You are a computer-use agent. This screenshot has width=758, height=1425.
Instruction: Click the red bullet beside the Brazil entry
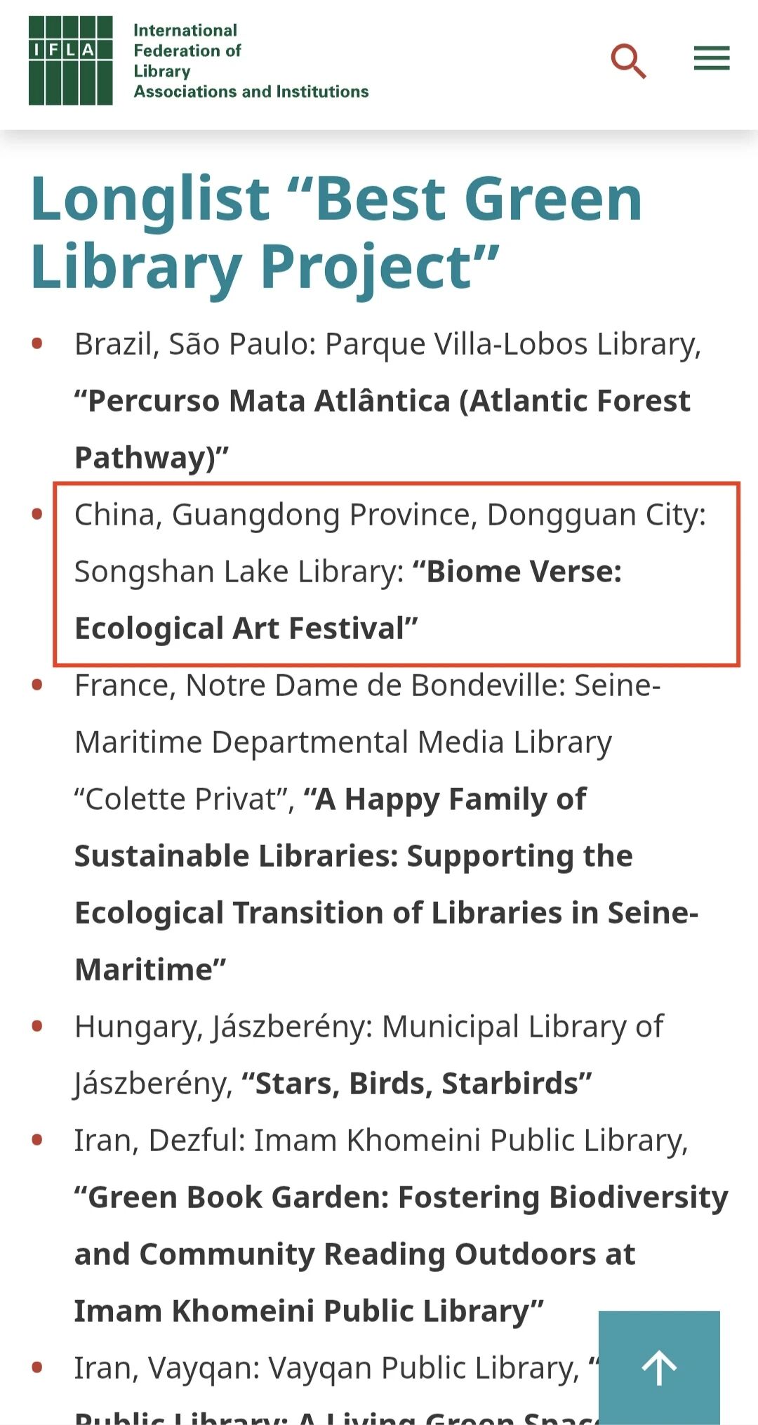(38, 344)
